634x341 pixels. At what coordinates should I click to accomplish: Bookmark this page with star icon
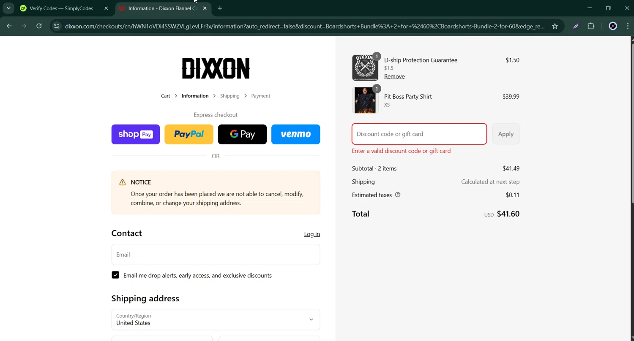[x=555, y=26]
